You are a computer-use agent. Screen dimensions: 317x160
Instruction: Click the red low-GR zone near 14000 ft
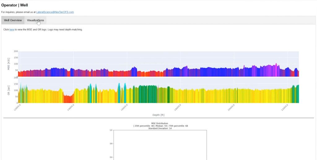coord(68,99)
